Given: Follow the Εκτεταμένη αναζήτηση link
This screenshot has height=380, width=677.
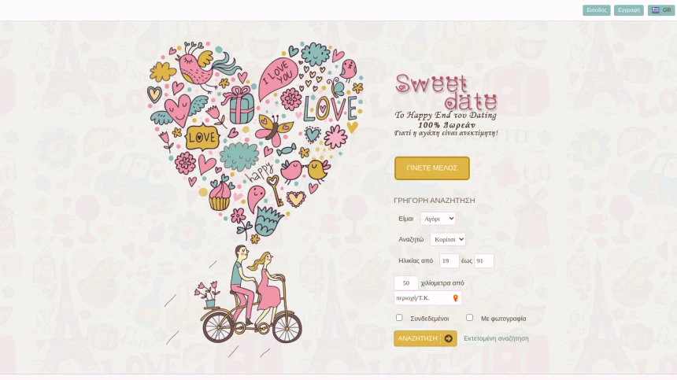Looking at the screenshot, I should pos(496,338).
